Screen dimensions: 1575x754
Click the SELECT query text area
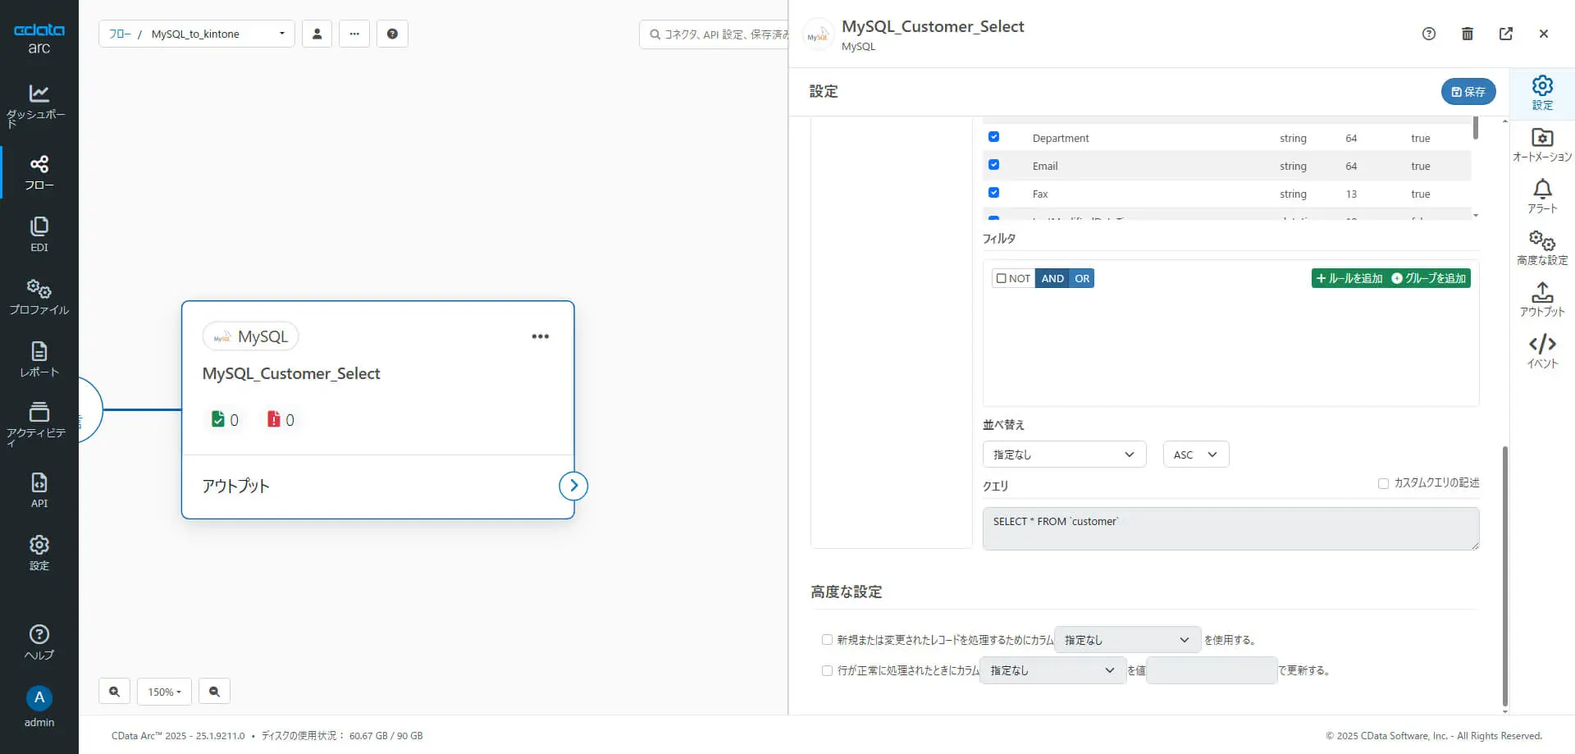(1230, 528)
